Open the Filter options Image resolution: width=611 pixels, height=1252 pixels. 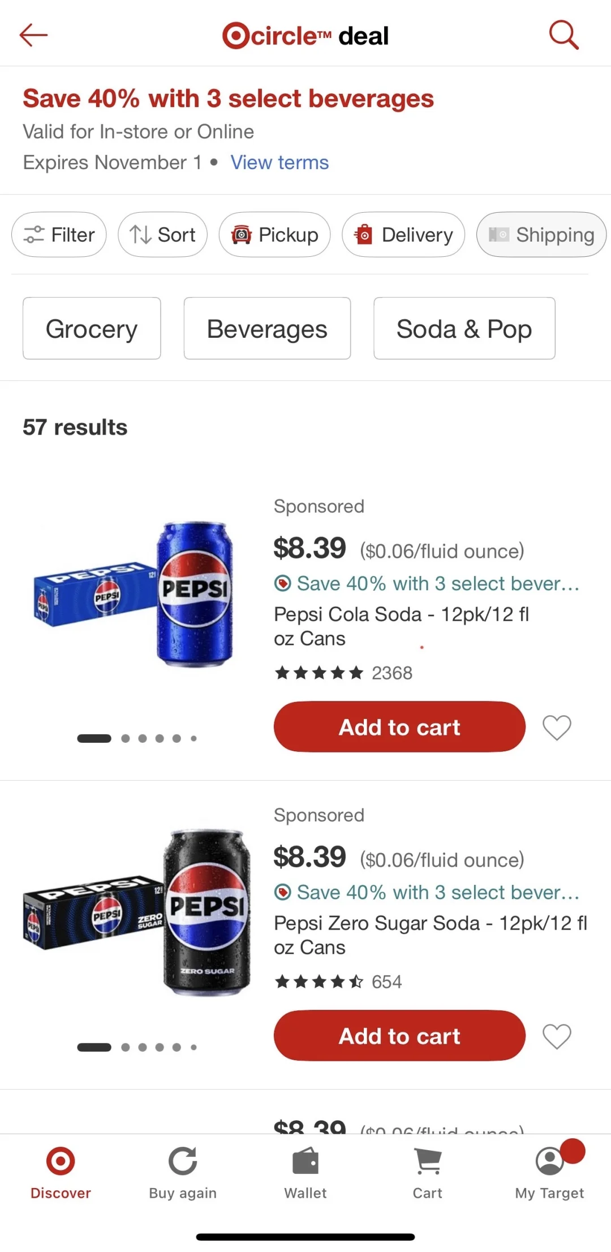coord(59,235)
